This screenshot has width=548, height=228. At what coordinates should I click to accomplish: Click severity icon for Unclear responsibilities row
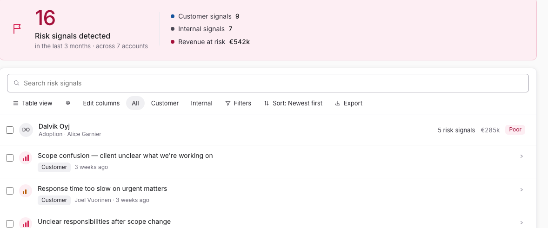(x=26, y=223)
